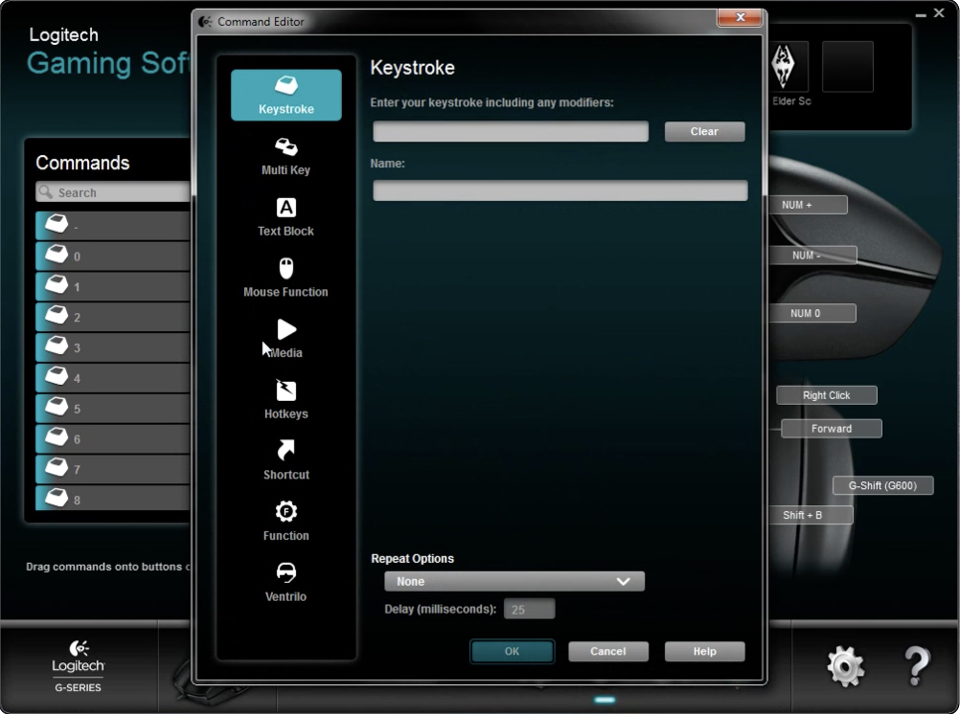This screenshot has width=961, height=714.
Task: Click the Clear keystroke button
Action: pos(704,131)
